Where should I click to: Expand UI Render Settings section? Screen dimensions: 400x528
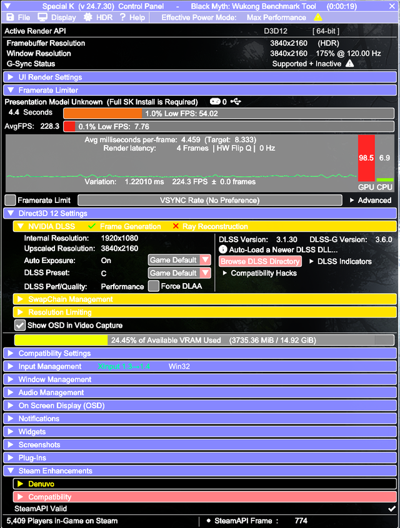coord(200,77)
